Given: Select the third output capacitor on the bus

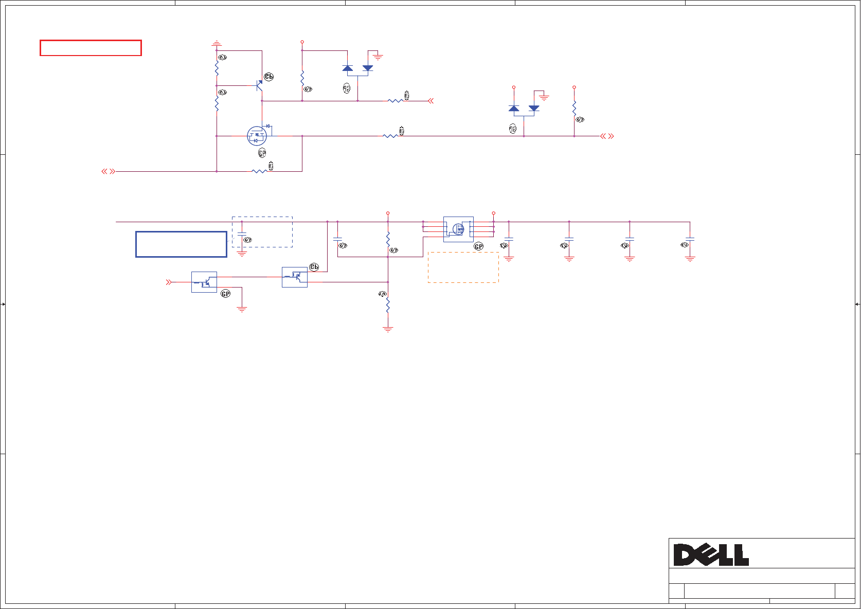Looking at the screenshot, I should 630,239.
